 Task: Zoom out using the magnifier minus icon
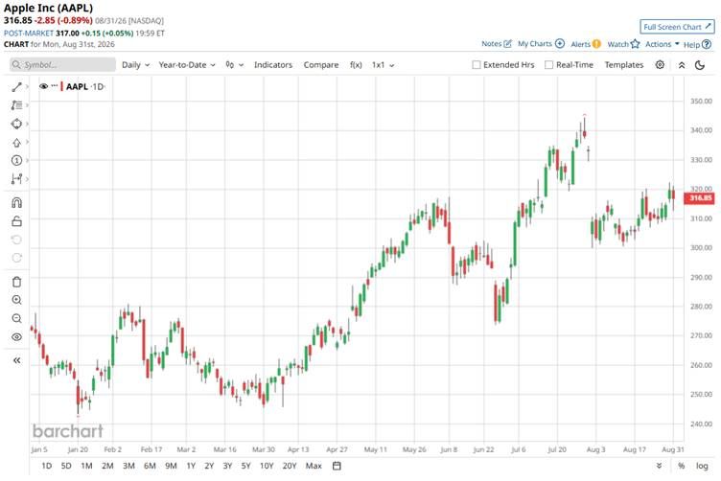[16, 318]
